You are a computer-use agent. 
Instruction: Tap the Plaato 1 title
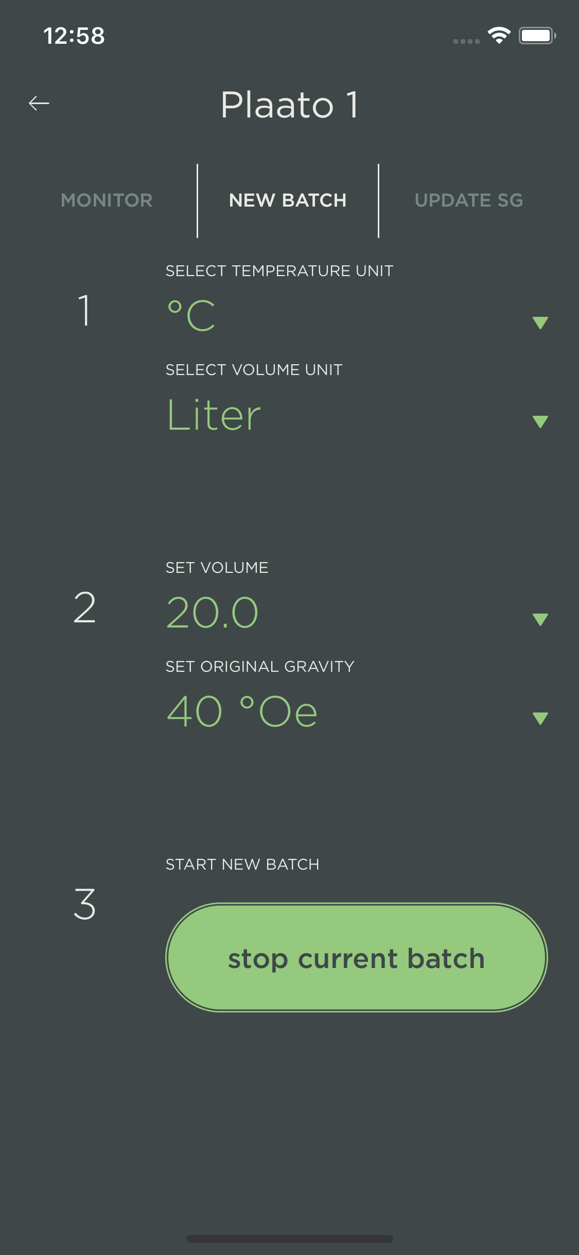(289, 105)
